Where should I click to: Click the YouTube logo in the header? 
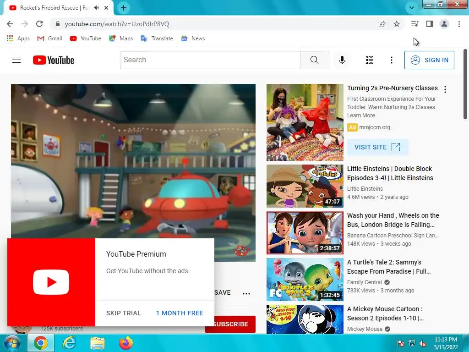click(x=54, y=60)
